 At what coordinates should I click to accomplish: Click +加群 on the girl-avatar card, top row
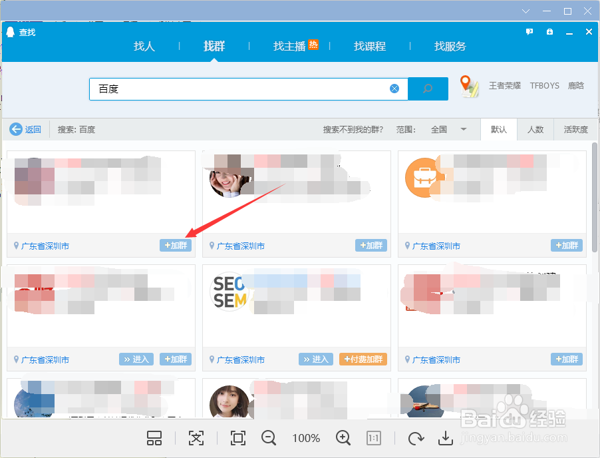371,246
